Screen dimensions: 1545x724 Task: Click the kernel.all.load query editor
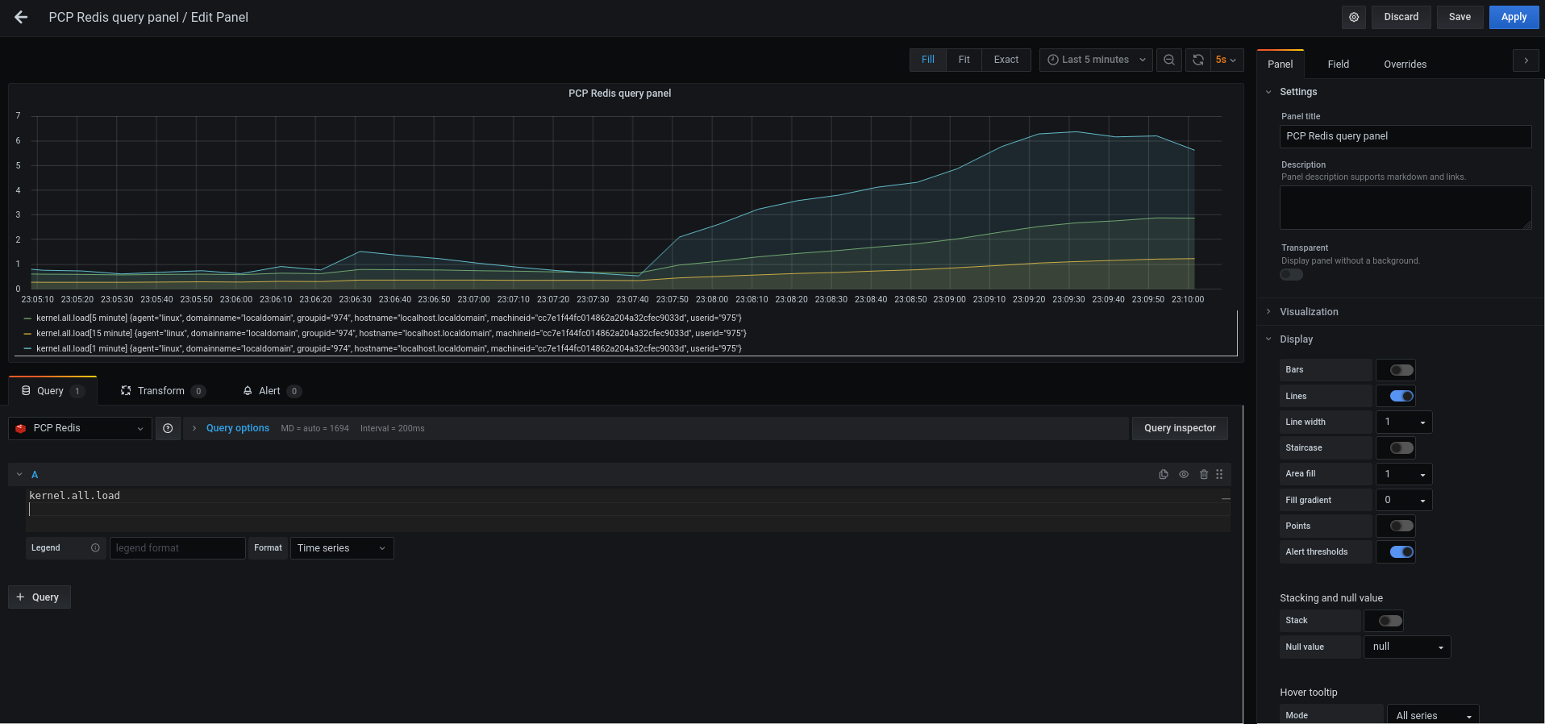629,509
